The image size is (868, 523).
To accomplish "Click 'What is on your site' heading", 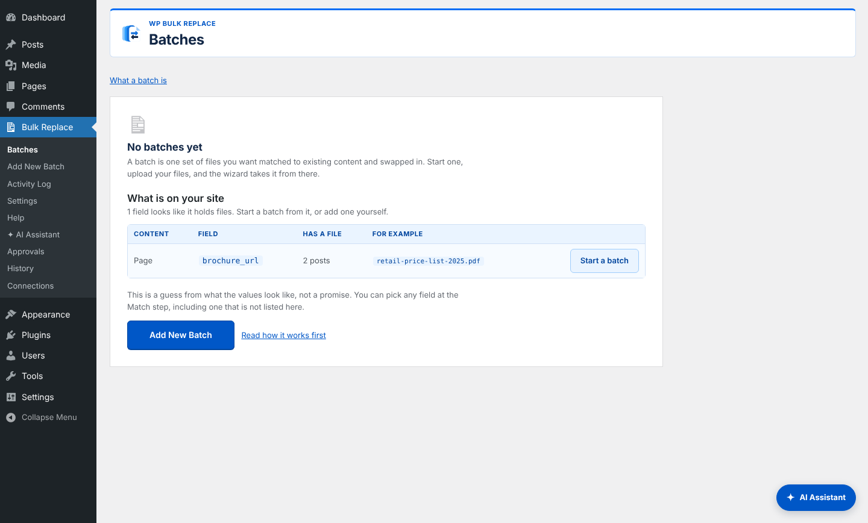I will pos(175,198).
